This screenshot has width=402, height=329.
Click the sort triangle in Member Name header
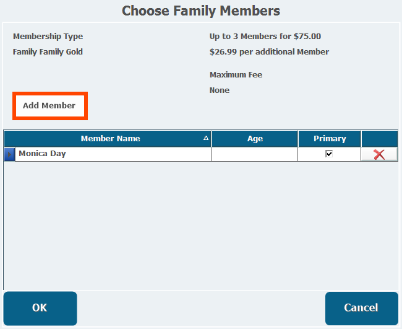pos(205,138)
